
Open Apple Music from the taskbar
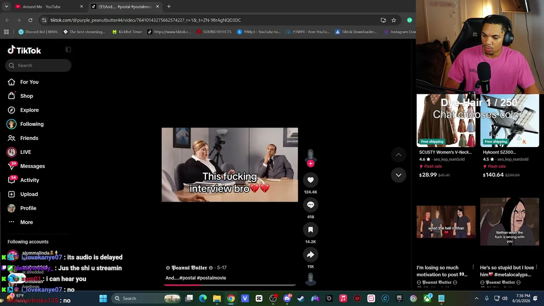(343, 298)
